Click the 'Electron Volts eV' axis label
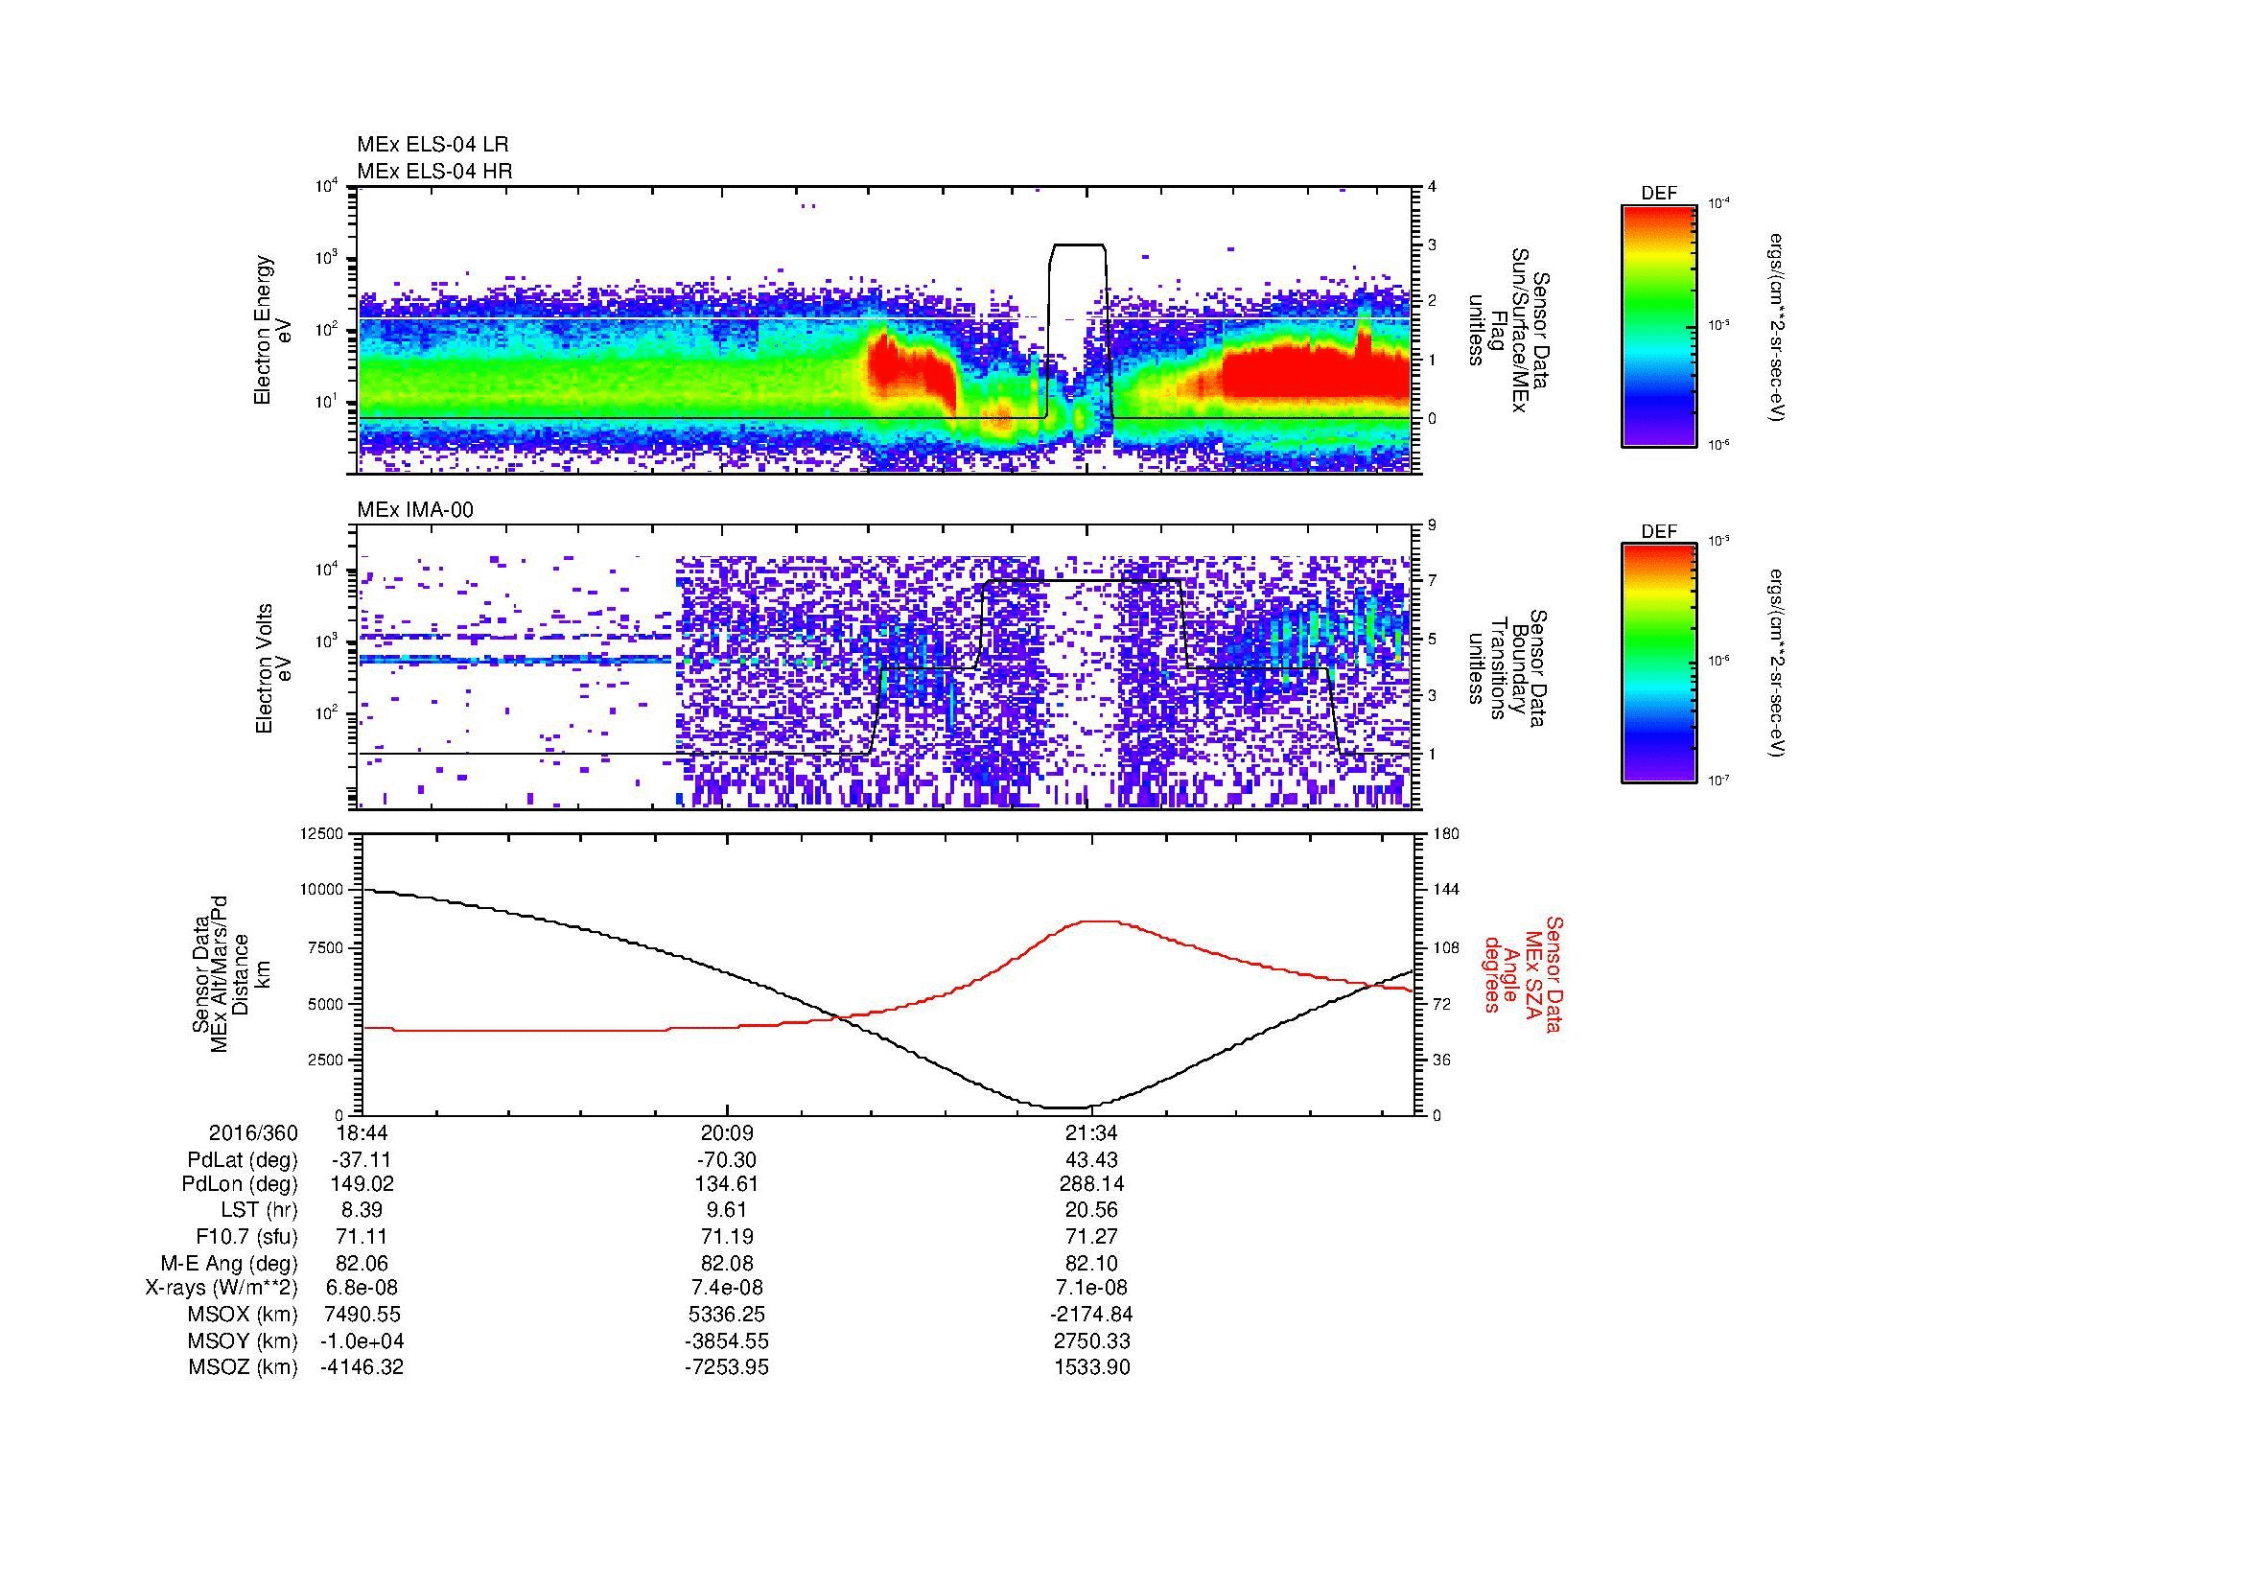The height and width of the screenshot is (1585, 2243). (273, 669)
